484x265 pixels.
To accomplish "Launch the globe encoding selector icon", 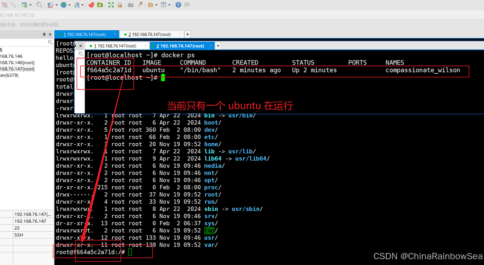I will (x=64, y=5).
